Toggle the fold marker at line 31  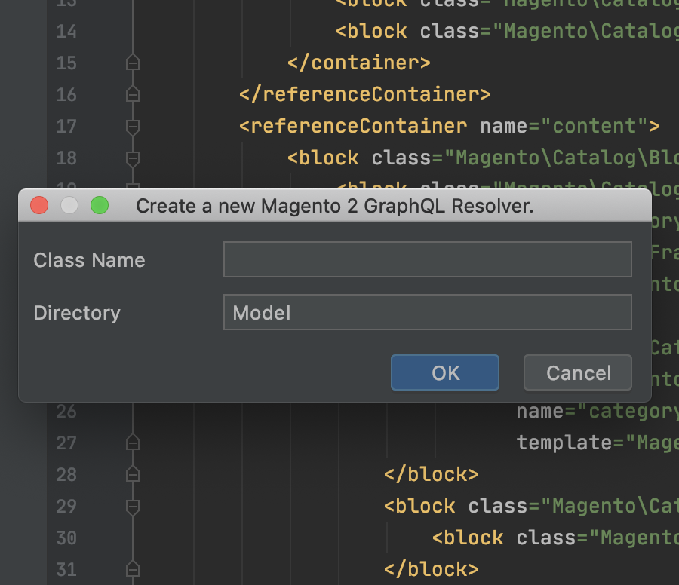[133, 569]
